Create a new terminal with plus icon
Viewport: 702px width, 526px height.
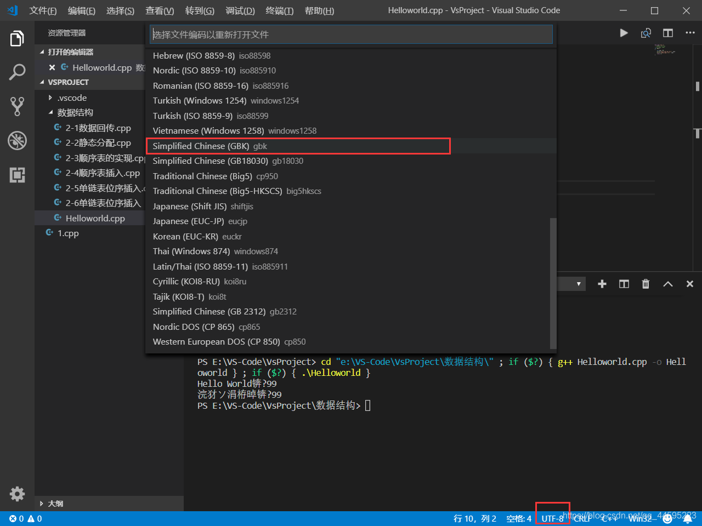click(x=602, y=284)
